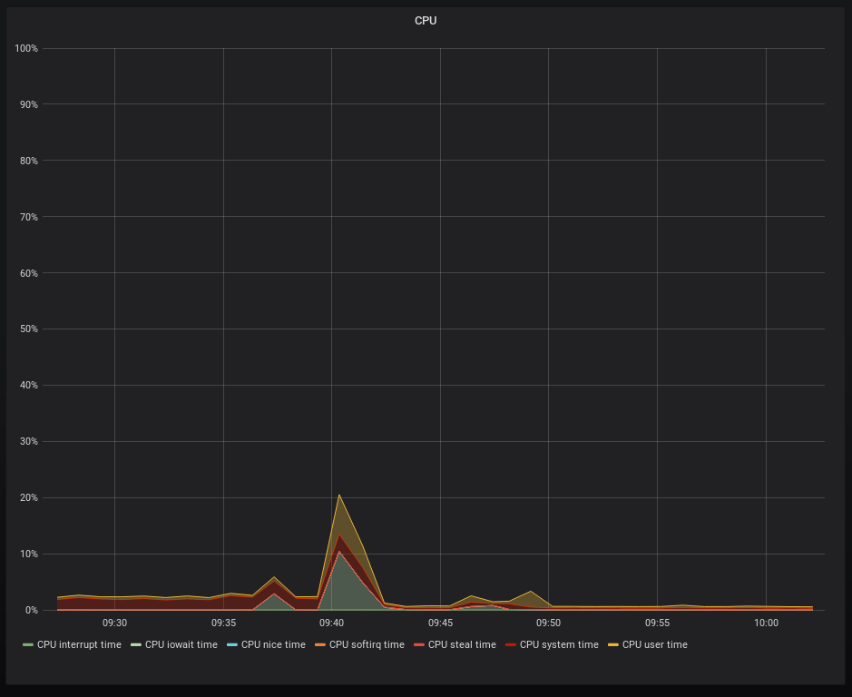Click the 100% y-axis label

pyautogui.click(x=26, y=48)
